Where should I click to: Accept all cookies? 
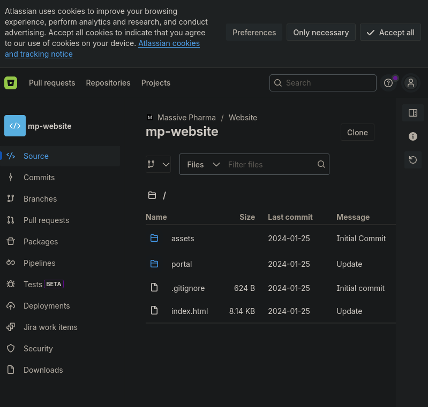pyautogui.click(x=391, y=33)
